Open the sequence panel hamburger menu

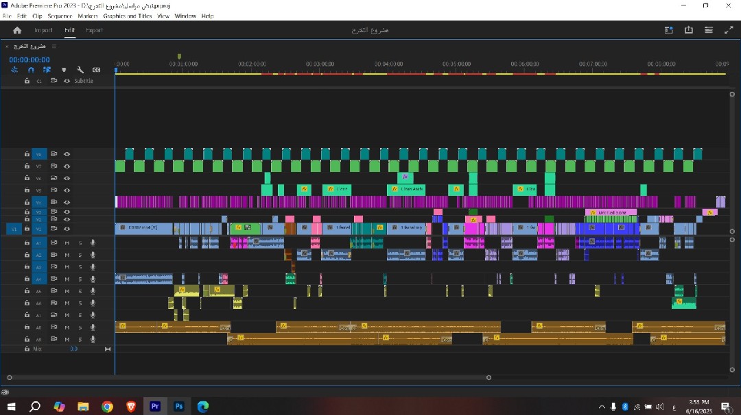[54, 46]
